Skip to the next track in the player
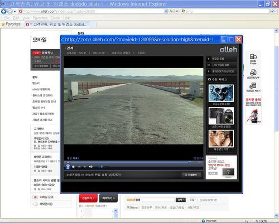 pos(85,167)
